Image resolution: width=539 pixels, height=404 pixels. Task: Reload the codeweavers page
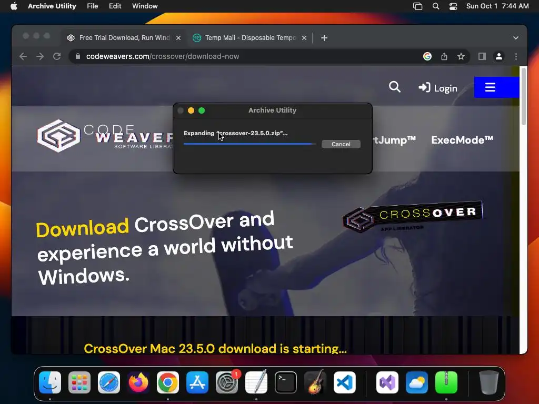pos(57,56)
